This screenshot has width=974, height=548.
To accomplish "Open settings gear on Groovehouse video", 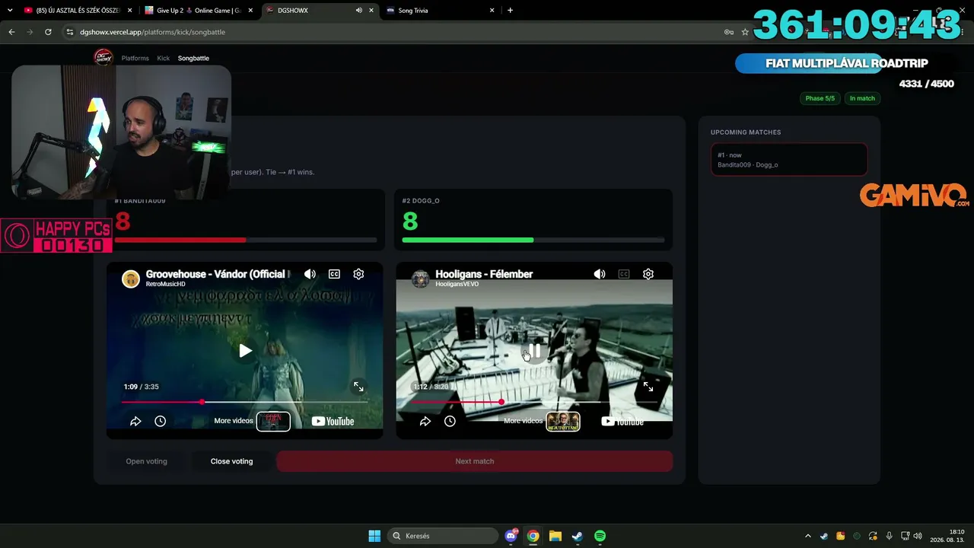I will point(358,274).
